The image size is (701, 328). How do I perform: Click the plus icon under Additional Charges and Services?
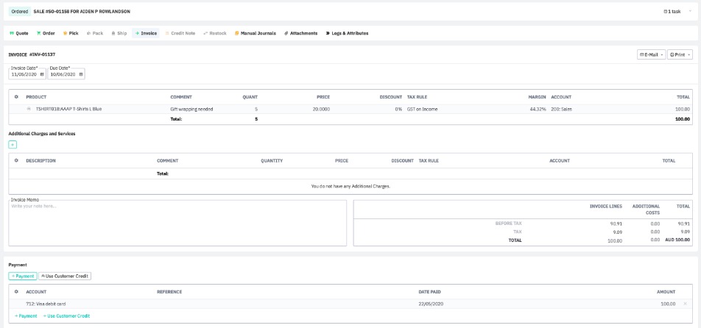[13, 144]
